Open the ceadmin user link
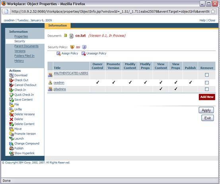The width and height of the screenshot is (220, 184). tap(59, 82)
